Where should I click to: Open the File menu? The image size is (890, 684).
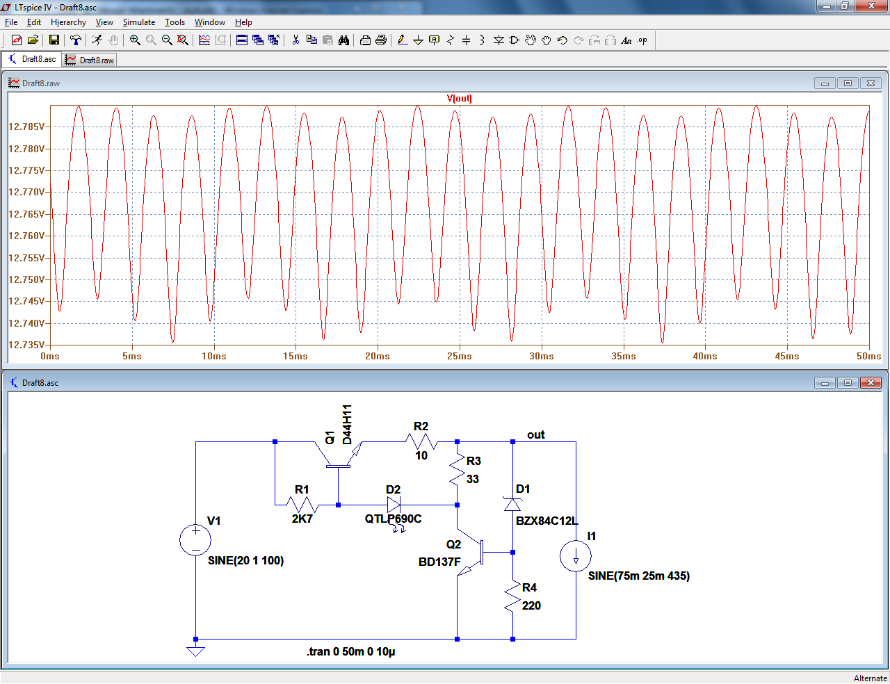(x=11, y=22)
